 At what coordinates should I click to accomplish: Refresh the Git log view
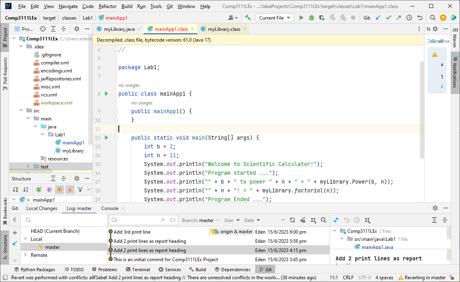click(x=293, y=220)
